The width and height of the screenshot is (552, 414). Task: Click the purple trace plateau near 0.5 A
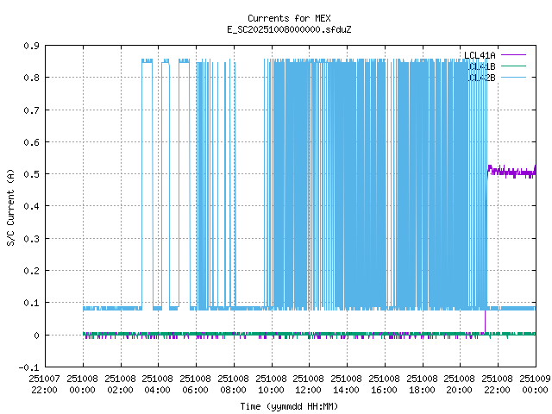pos(513,172)
